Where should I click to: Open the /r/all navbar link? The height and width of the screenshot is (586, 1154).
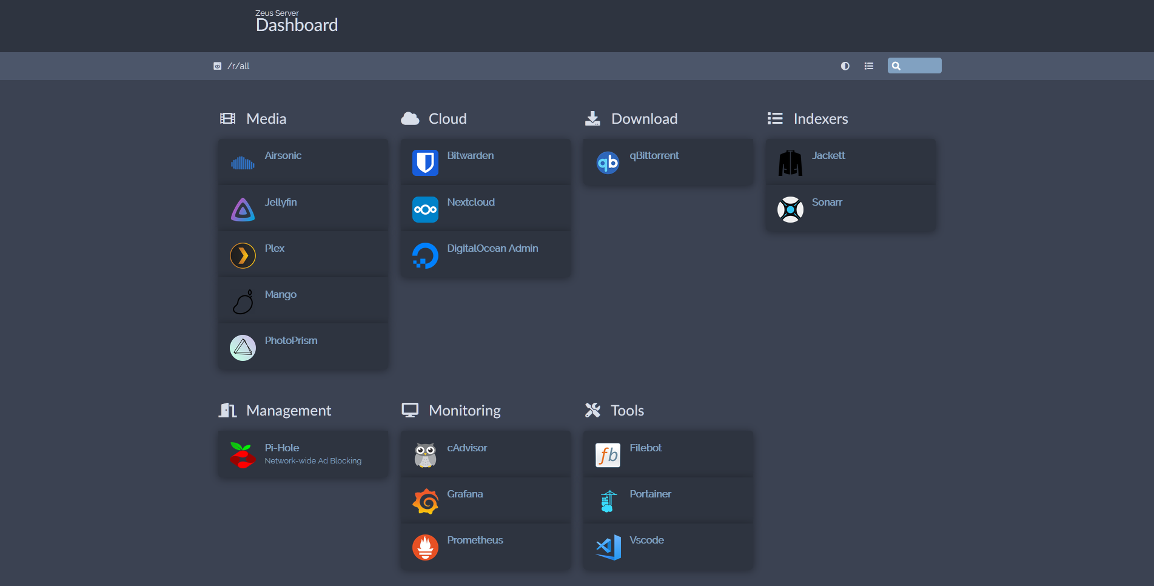[232, 66]
